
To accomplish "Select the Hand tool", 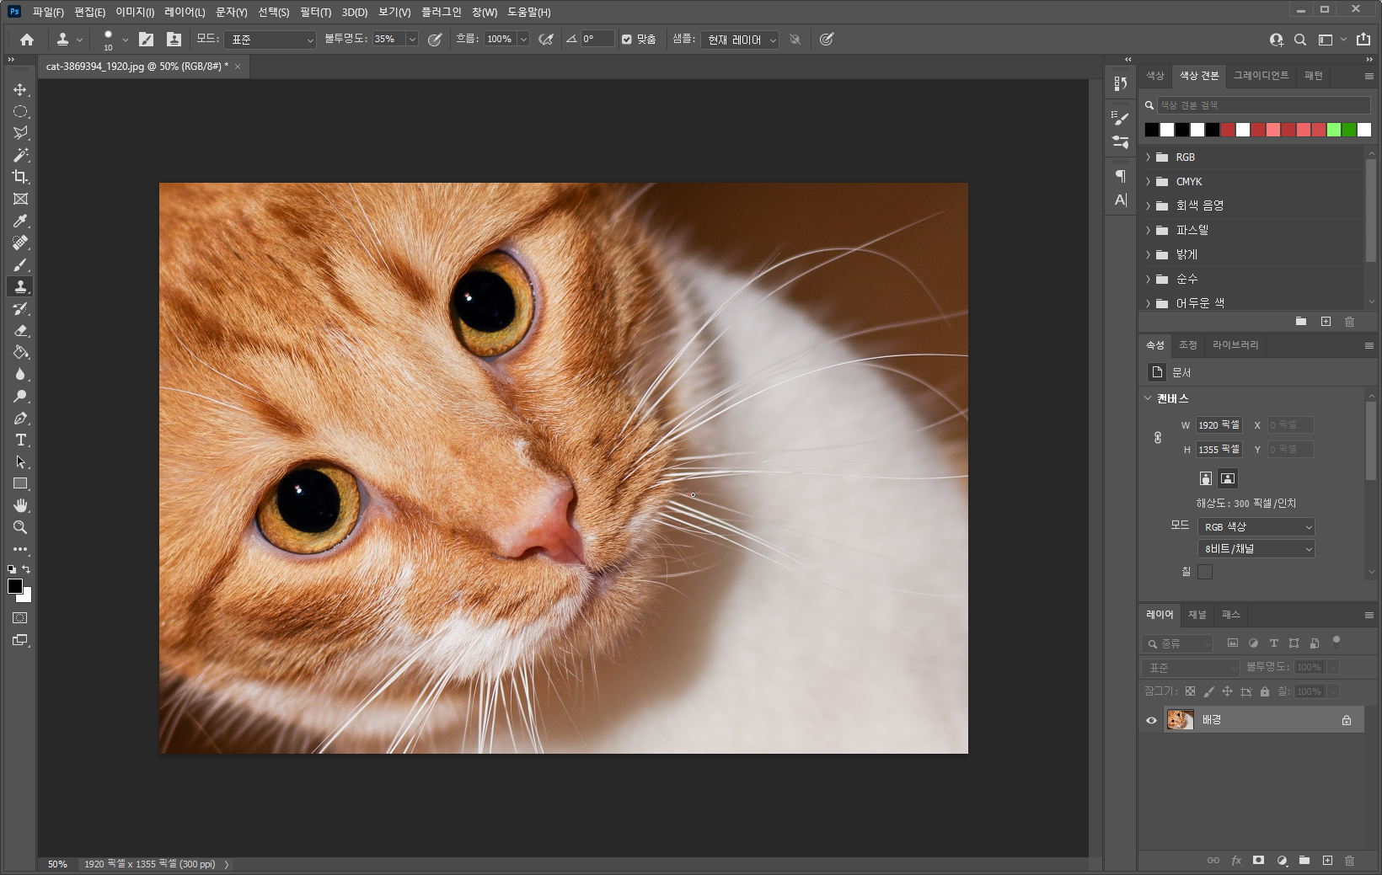I will pyautogui.click(x=20, y=505).
